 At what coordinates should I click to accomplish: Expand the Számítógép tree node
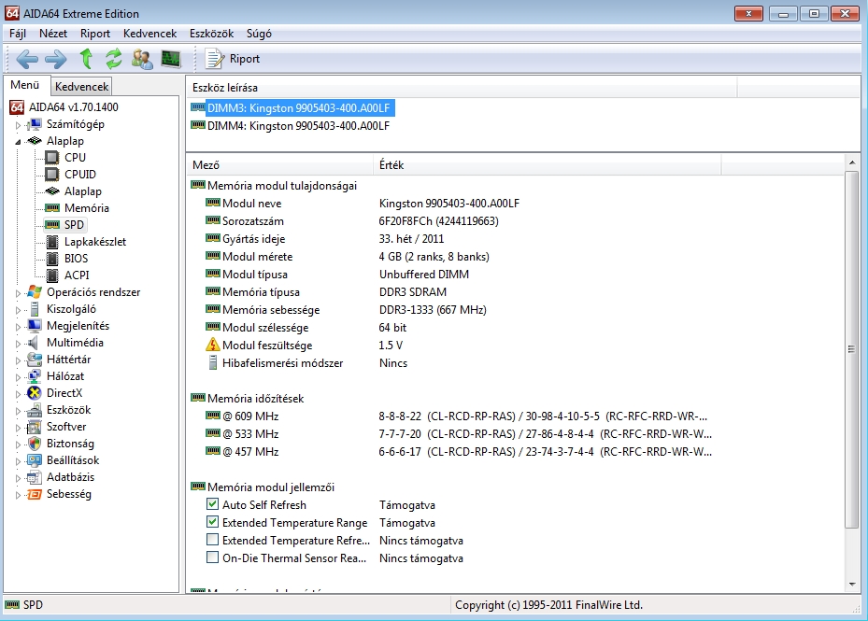[18, 125]
